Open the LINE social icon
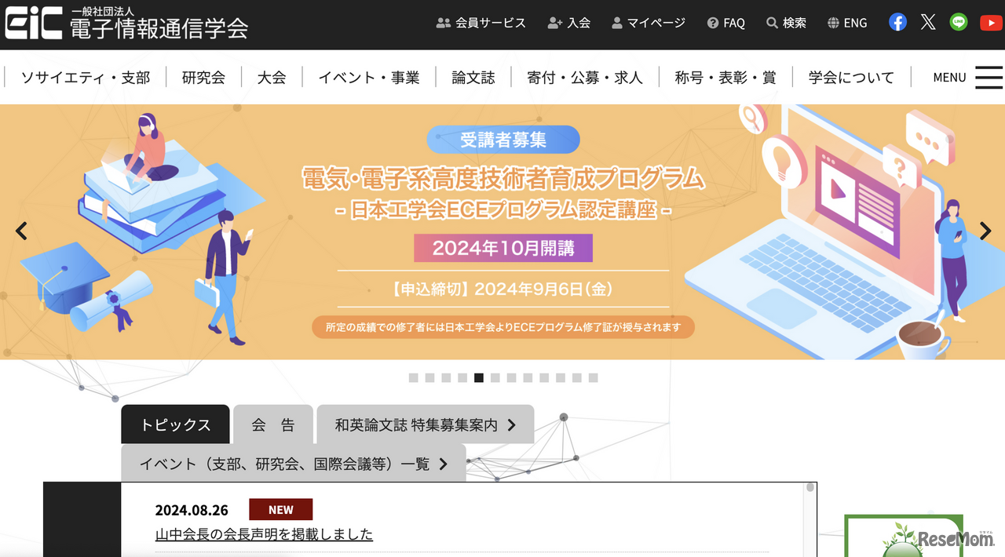The height and width of the screenshot is (557, 1005). click(x=959, y=22)
